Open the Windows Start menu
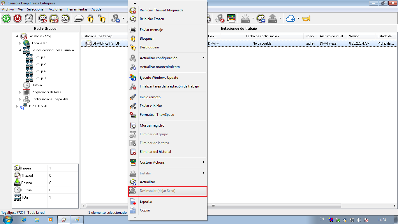 [7, 219]
